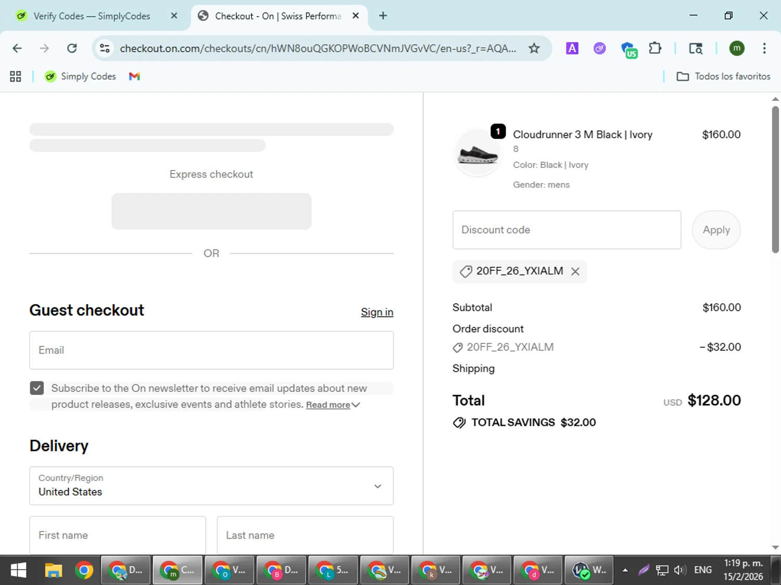This screenshot has height=585, width=781.
Task: Go back to the previous page
Action: (x=17, y=48)
